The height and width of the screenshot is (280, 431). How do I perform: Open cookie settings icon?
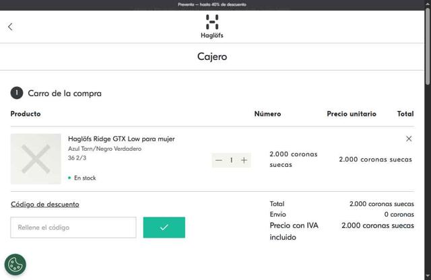(15, 265)
